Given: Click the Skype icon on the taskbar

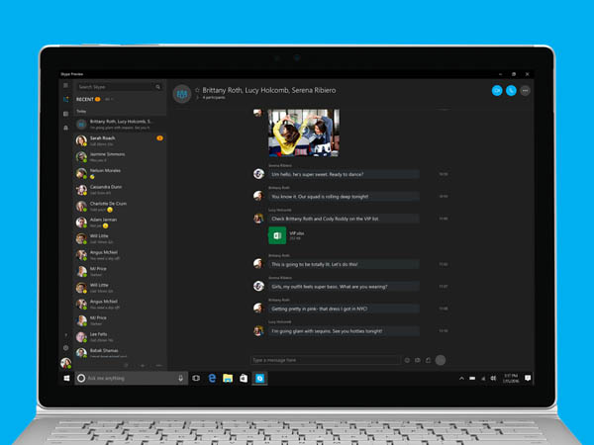Looking at the screenshot, I should point(259,378).
